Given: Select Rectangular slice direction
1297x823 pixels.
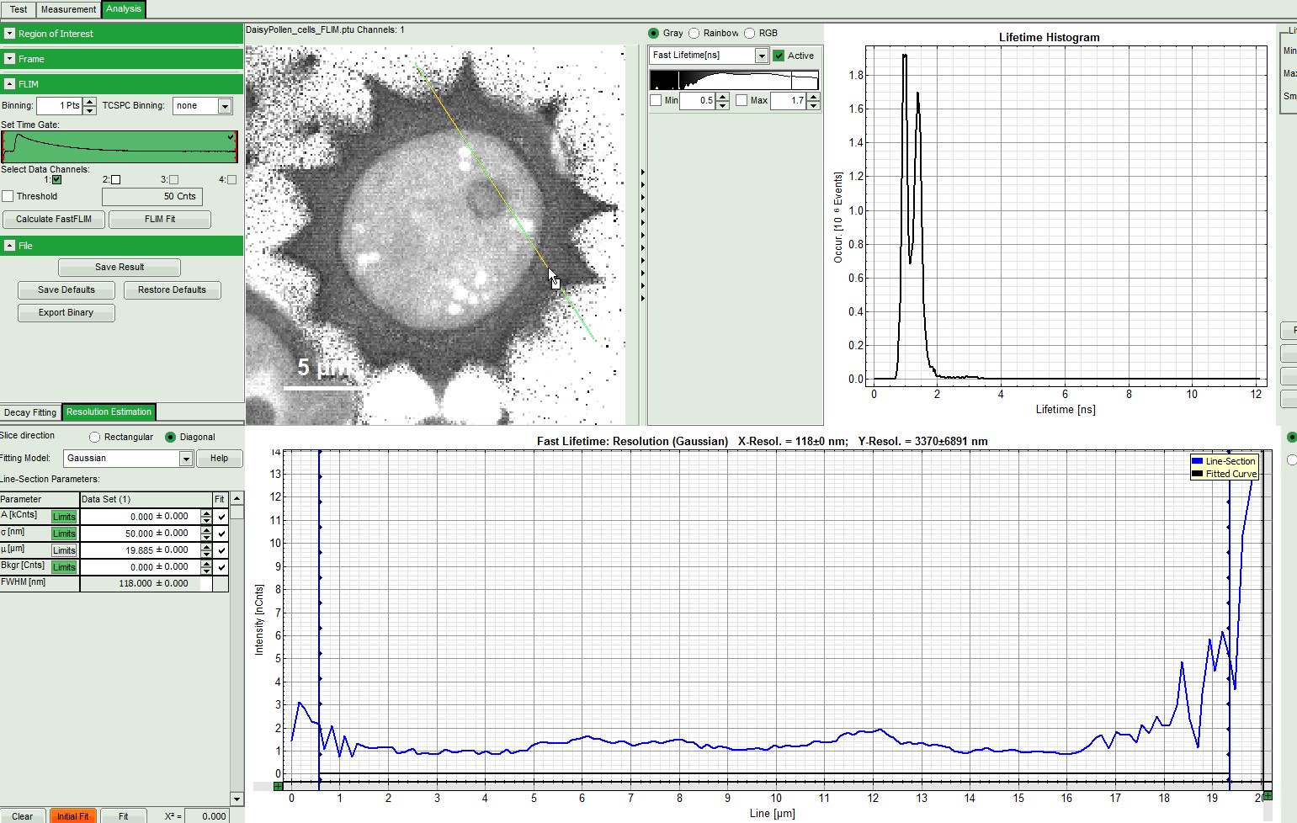Looking at the screenshot, I should 94,437.
